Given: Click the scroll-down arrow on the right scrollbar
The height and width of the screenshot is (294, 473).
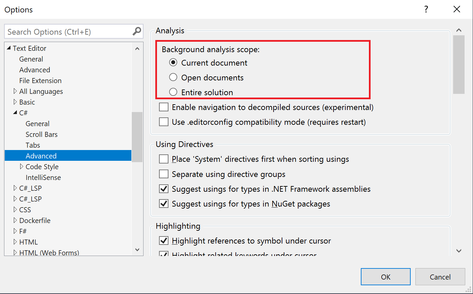Looking at the screenshot, I should point(459,251).
